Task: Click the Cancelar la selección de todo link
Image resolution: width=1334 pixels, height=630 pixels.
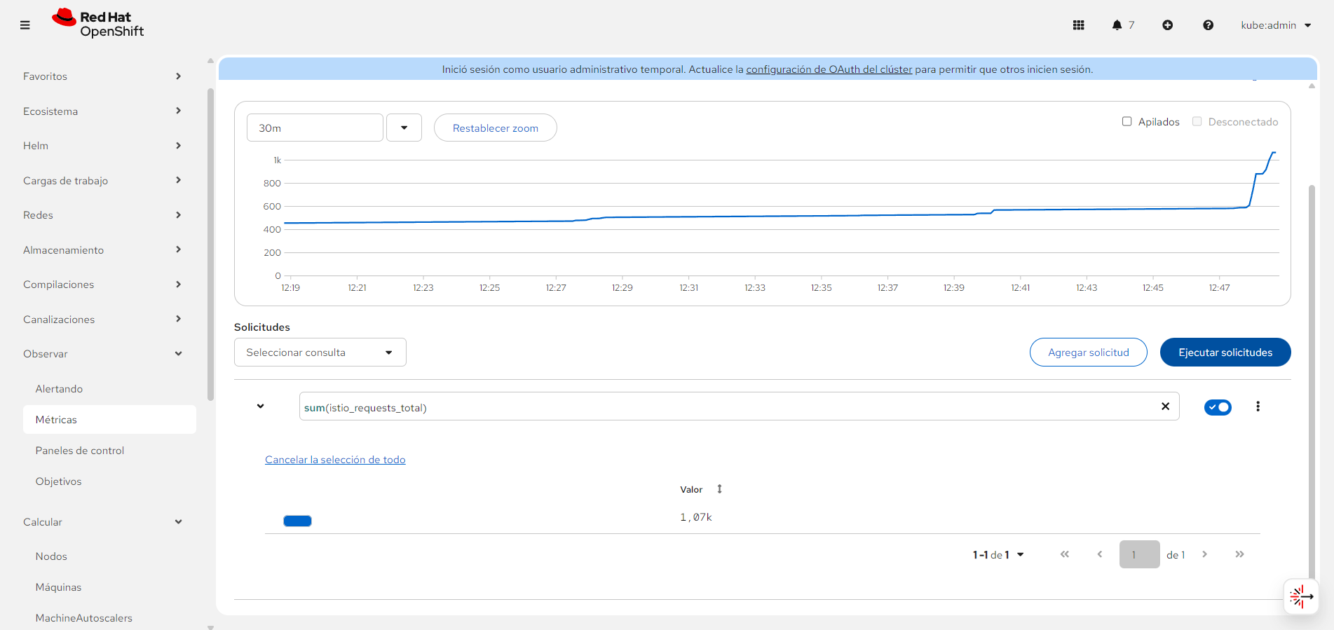Action: [x=335, y=460]
